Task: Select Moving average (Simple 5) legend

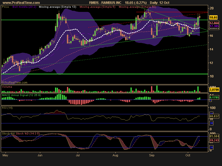Action: [x=98, y=7]
